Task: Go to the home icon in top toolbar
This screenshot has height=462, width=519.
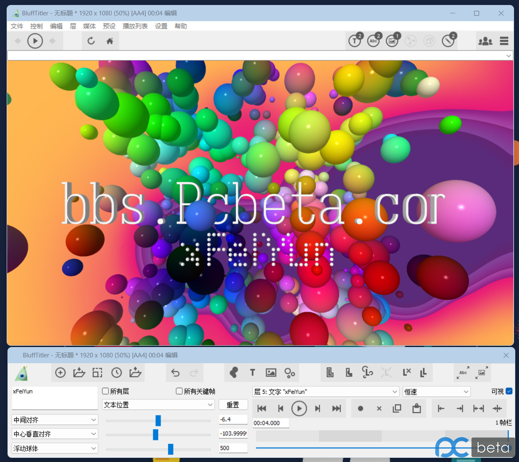Action: (x=110, y=41)
